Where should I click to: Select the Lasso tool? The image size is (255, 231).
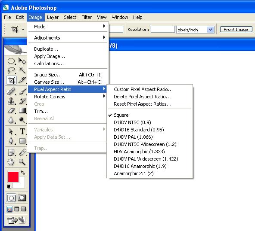pyautogui.click(x=11, y=70)
